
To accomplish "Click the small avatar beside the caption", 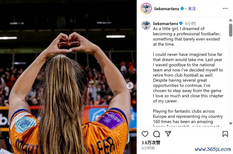I will coord(146,25).
